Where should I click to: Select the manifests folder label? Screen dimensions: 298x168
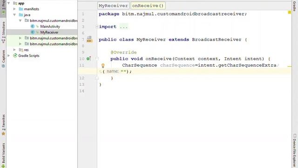(32, 9)
